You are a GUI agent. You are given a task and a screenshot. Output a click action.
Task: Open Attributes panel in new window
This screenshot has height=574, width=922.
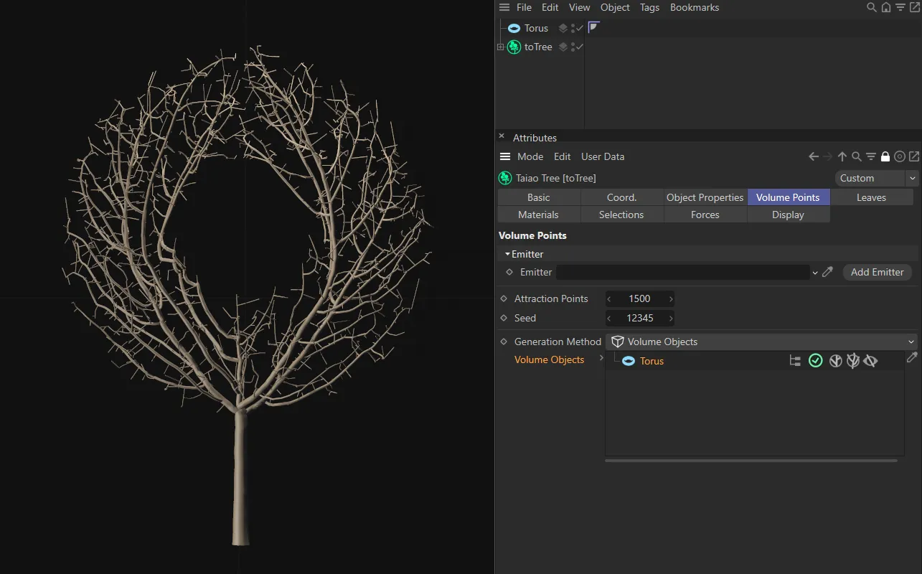click(x=914, y=156)
